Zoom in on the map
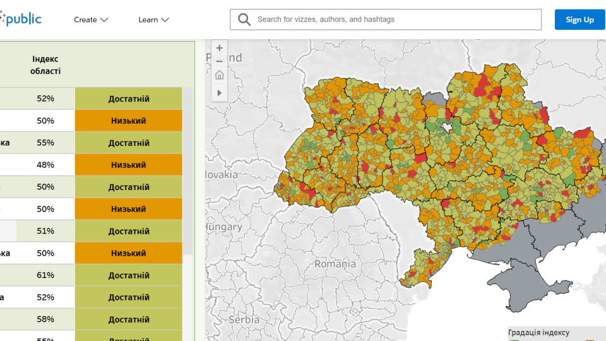Screen dimensions: 606x341 [x=219, y=48]
